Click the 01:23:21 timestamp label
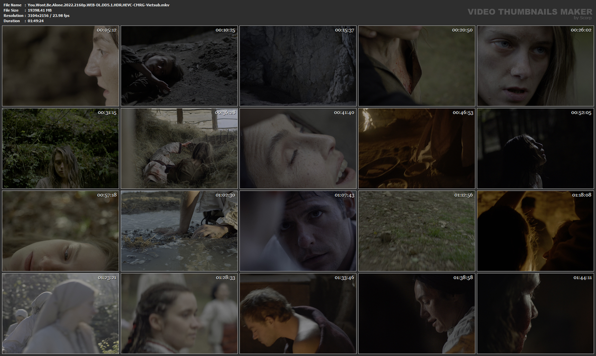This screenshot has height=356, width=596. tap(107, 277)
